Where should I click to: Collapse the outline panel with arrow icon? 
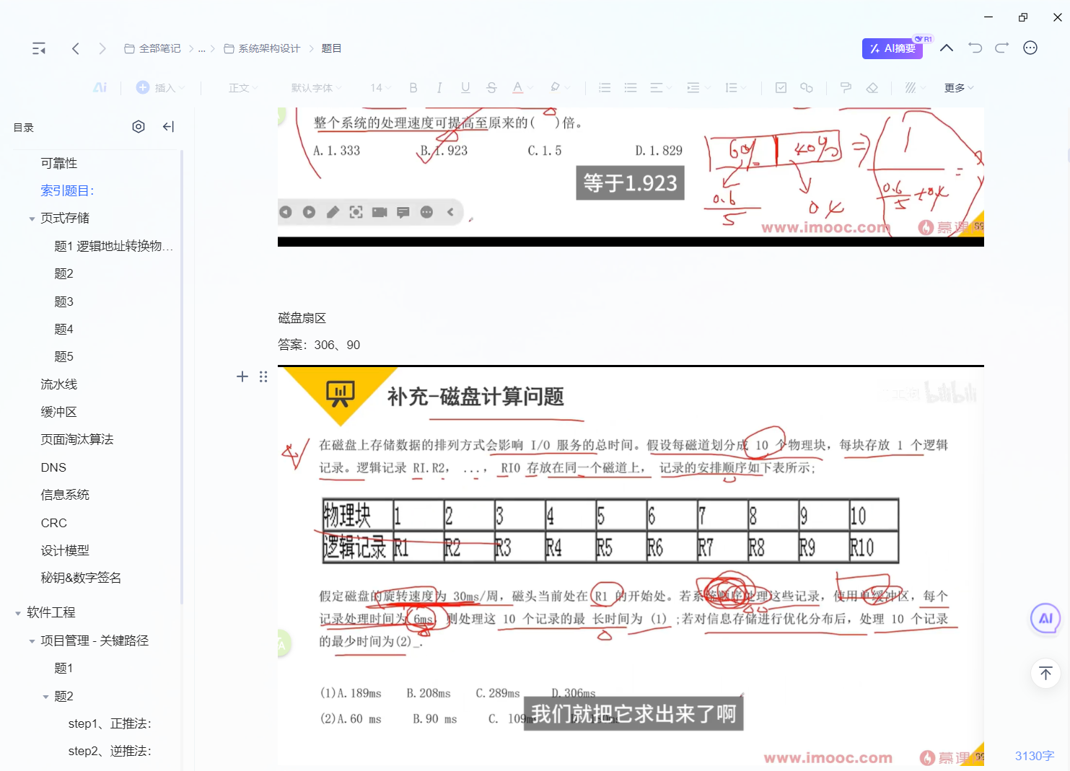(x=168, y=127)
